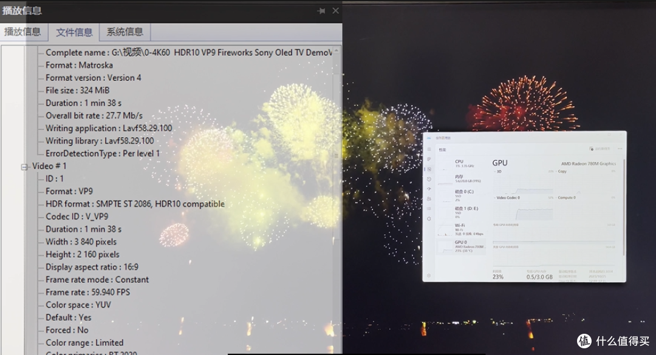The height and width of the screenshot is (355, 656).
Task: Collapse the Video # 1 tree node
Action: pos(24,167)
